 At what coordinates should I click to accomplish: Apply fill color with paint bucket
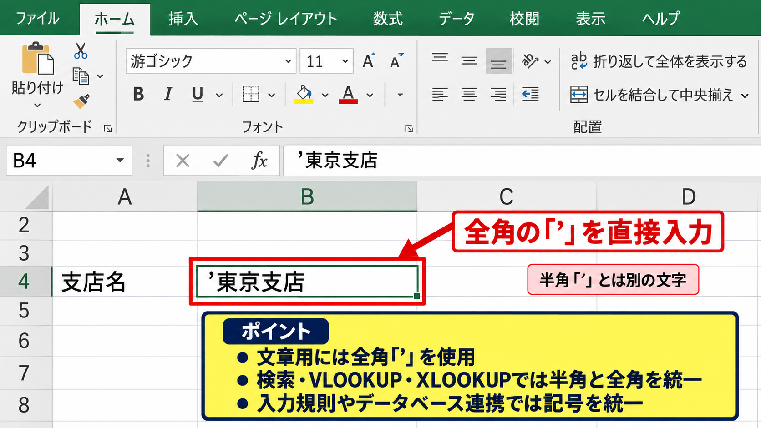click(304, 95)
